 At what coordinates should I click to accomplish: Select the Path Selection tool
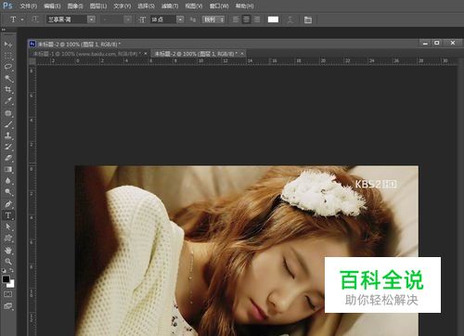(8, 226)
